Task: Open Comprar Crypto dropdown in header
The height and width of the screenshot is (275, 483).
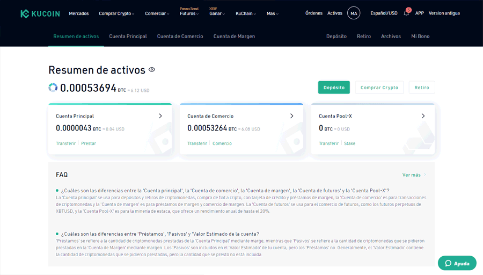Action: tap(116, 13)
